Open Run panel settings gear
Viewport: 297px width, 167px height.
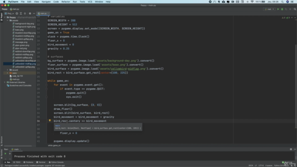(x=291, y=149)
